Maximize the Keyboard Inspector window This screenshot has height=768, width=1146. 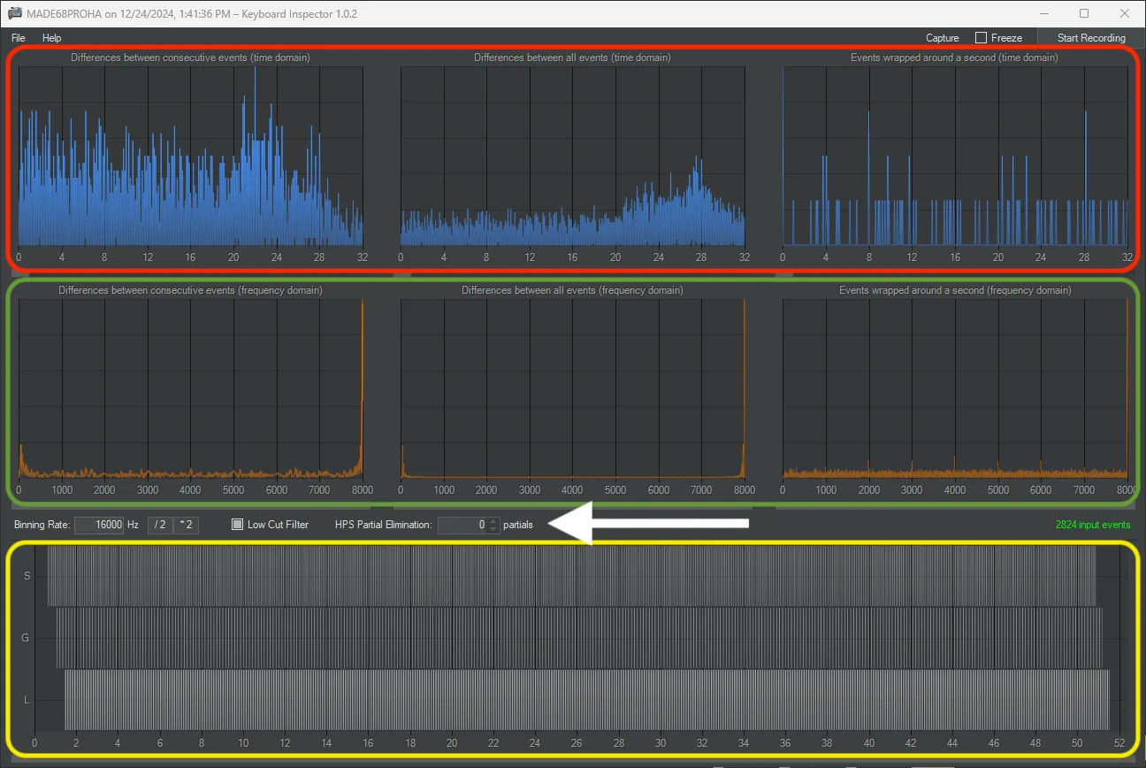(x=1084, y=13)
